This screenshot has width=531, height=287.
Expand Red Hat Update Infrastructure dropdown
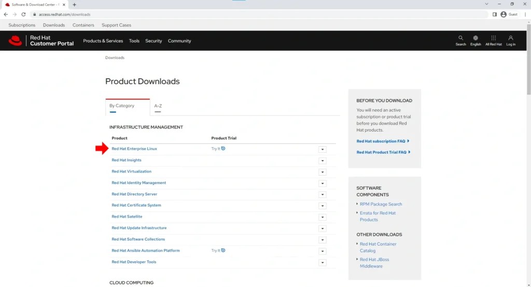coord(323,228)
